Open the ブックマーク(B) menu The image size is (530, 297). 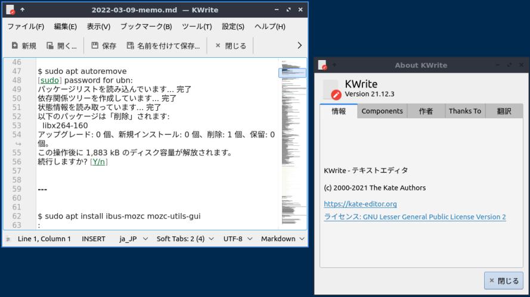tap(146, 26)
